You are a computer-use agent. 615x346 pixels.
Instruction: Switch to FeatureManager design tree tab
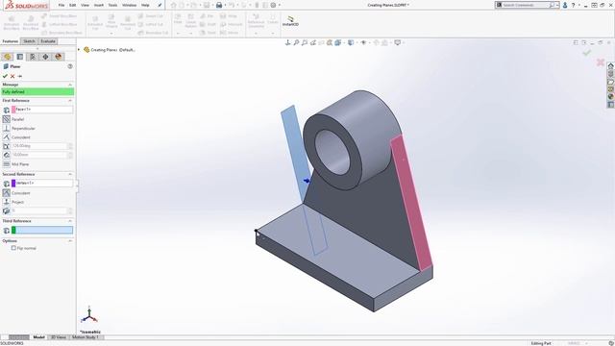tap(7, 57)
